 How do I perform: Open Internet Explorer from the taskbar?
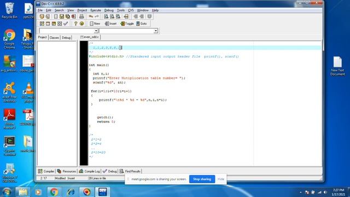click(x=71, y=192)
